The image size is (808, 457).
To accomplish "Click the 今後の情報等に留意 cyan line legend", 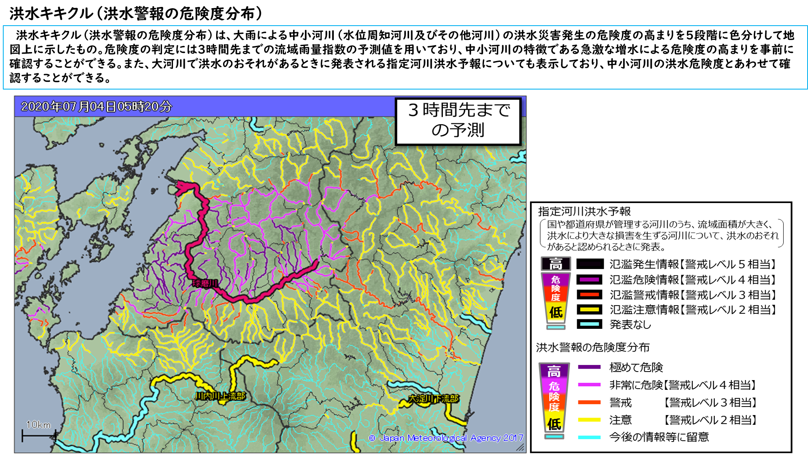I will pyautogui.click(x=589, y=437).
